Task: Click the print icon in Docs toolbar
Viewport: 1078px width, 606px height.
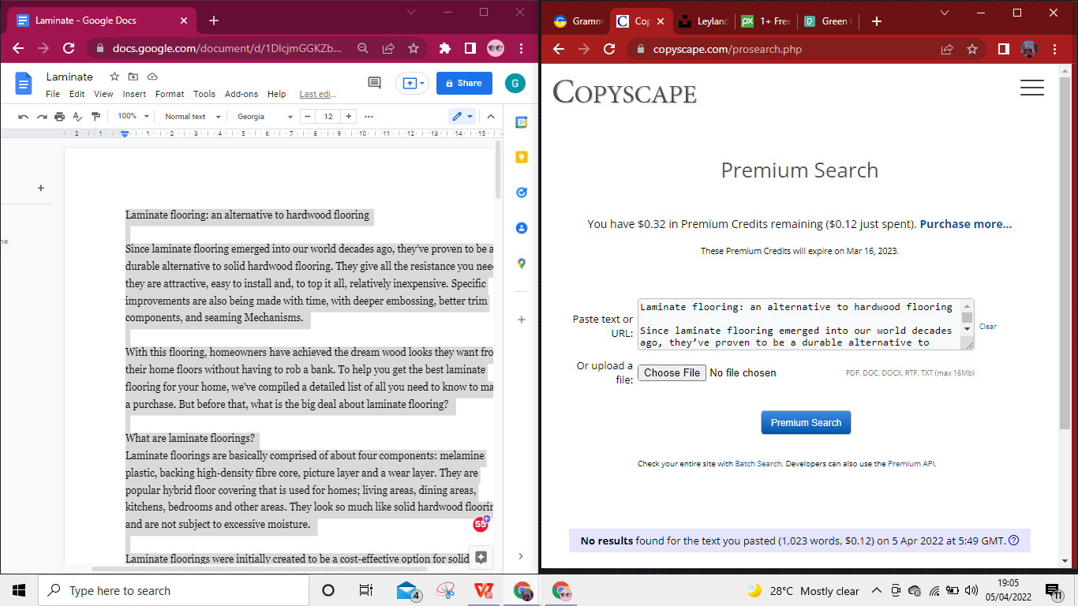Action: (x=59, y=116)
